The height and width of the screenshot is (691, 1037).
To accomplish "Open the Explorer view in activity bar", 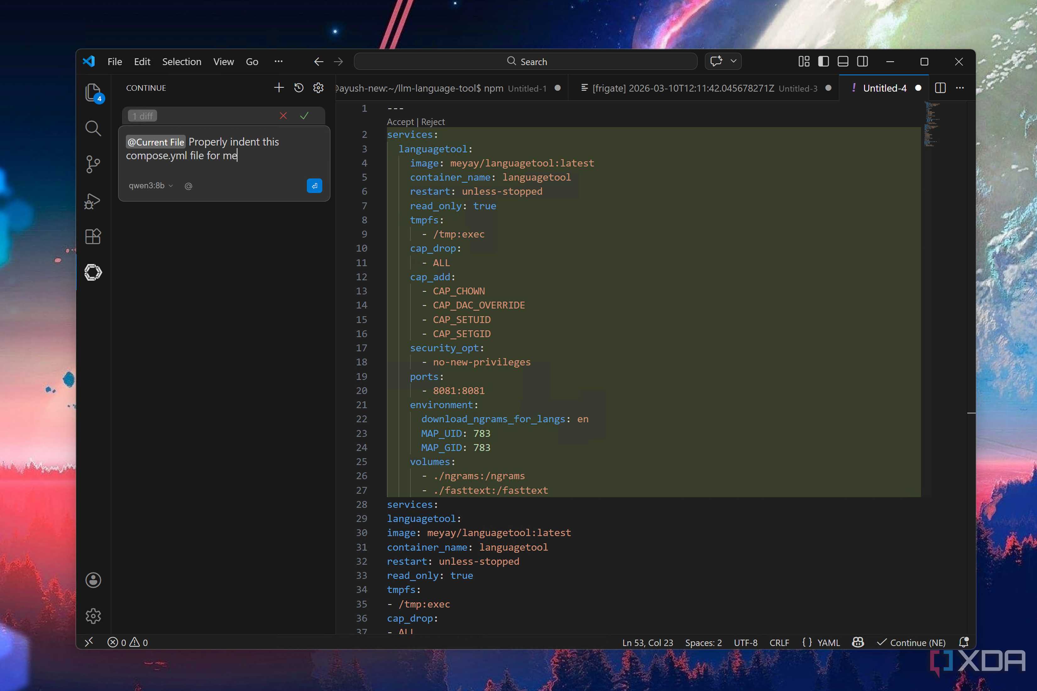I will (93, 93).
